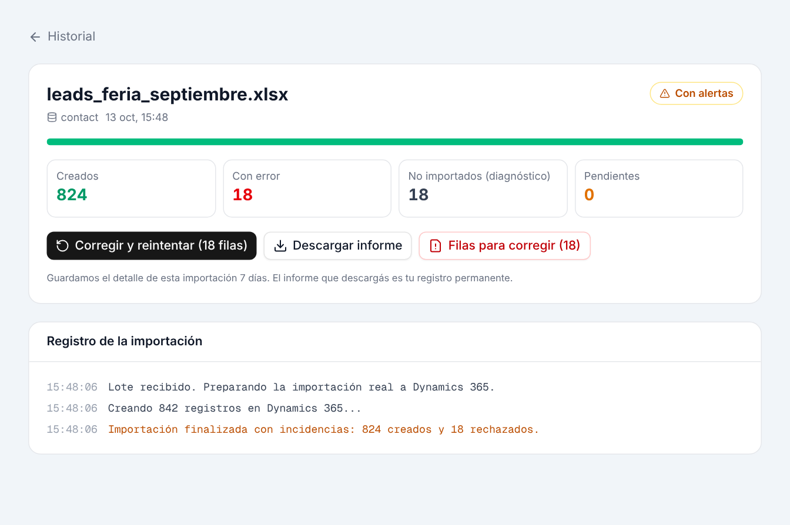Click the back arrow icon beside Historial
The height and width of the screenshot is (525, 790).
pyautogui.click(x=35, y=37)
